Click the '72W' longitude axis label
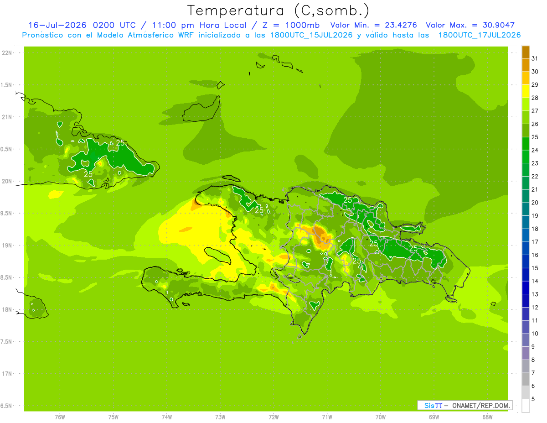The height and width of the screenshot is (423, 547). [x=273, y=417]
